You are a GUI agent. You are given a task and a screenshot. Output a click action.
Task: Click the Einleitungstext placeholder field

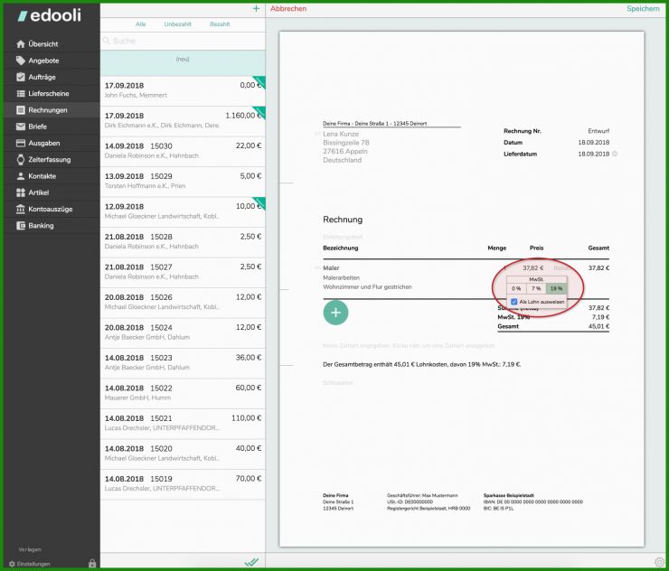(x=343, y=237)
